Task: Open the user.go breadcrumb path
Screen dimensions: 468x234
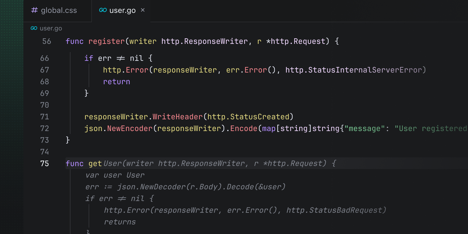Action: 51,28
